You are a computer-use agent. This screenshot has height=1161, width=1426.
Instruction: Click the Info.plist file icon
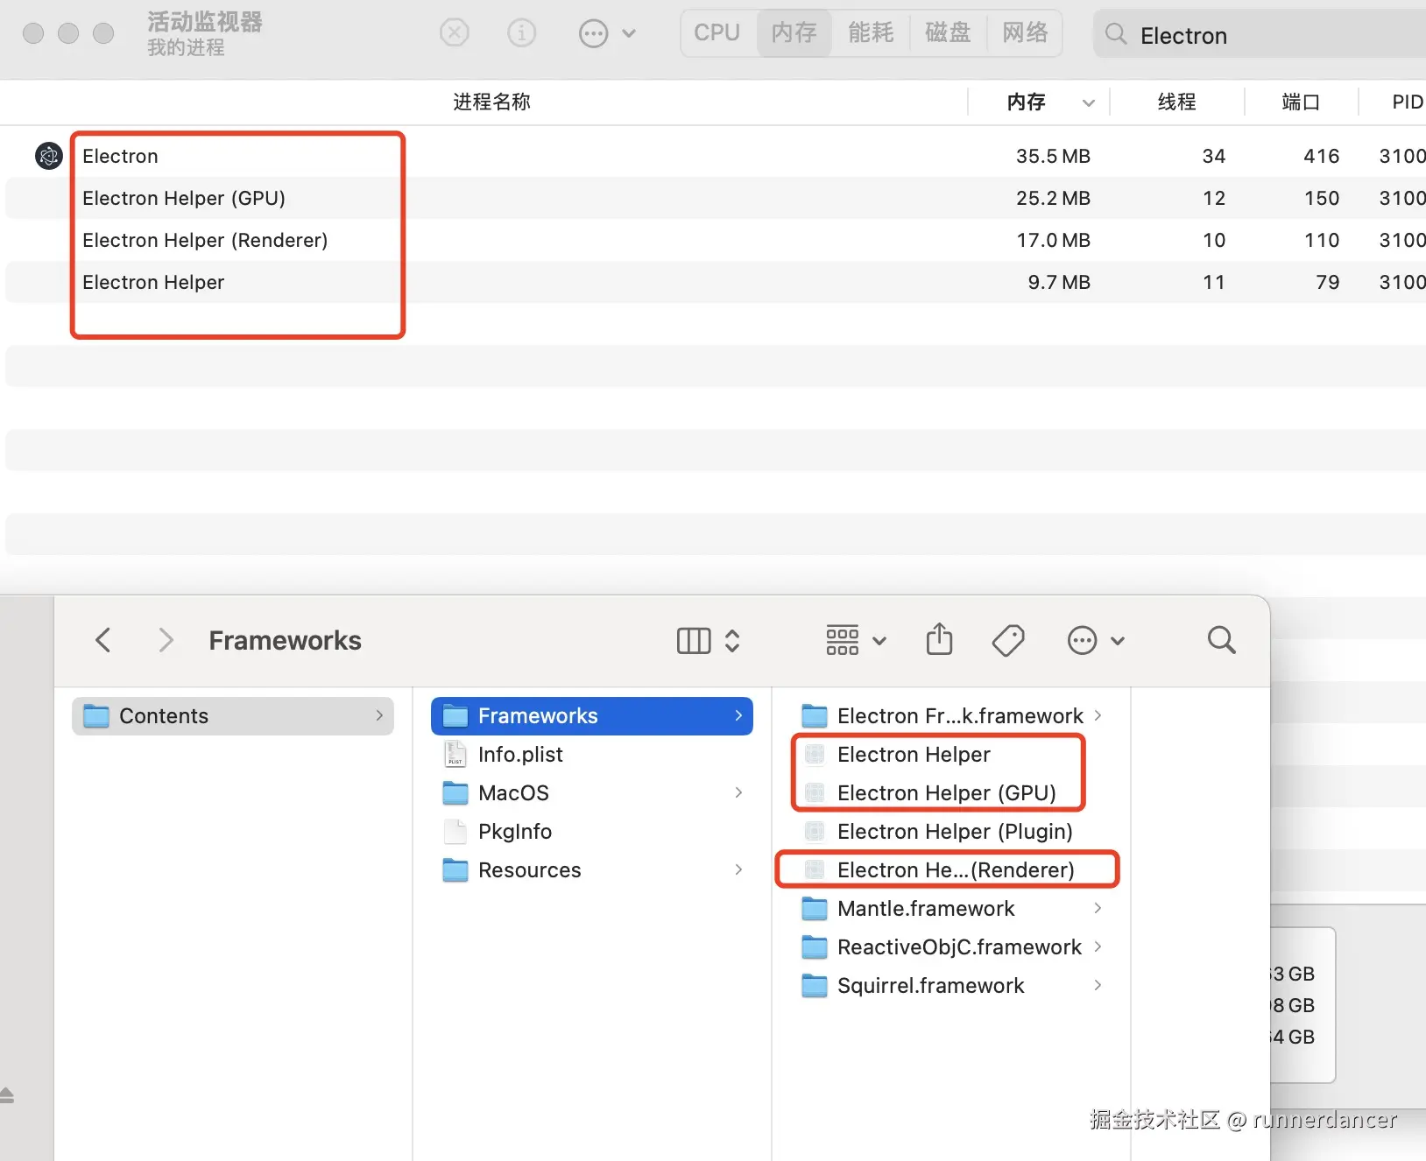click(455, 754)
